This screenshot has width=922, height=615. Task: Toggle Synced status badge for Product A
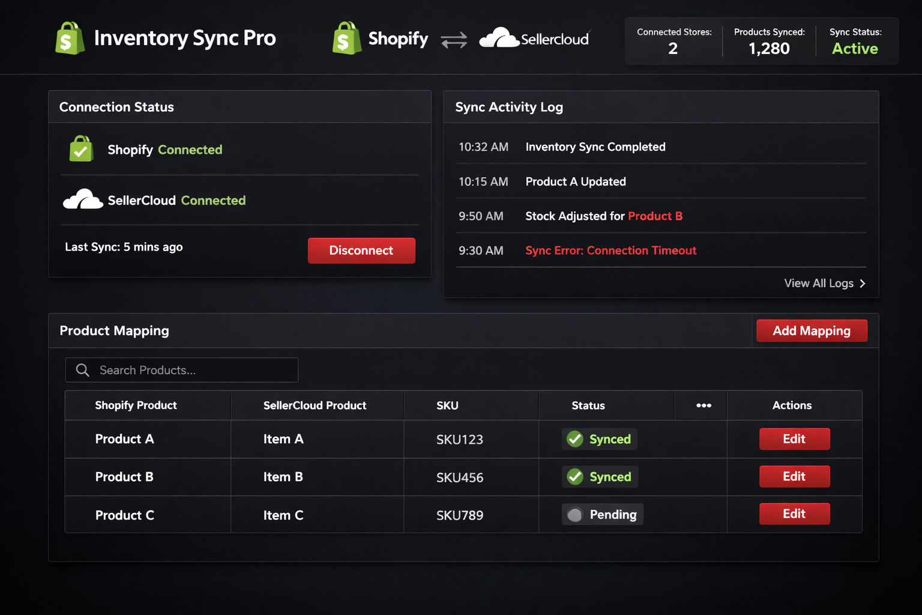(x=599, y=439)
